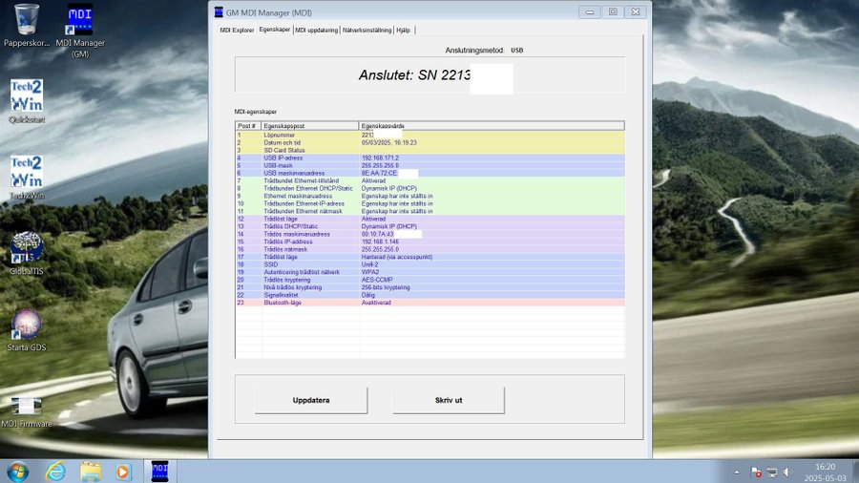The width and height of the screenshot is (859, 483).
Task: Open the Windows Start menu orb
Action: [x=17, y=472]
